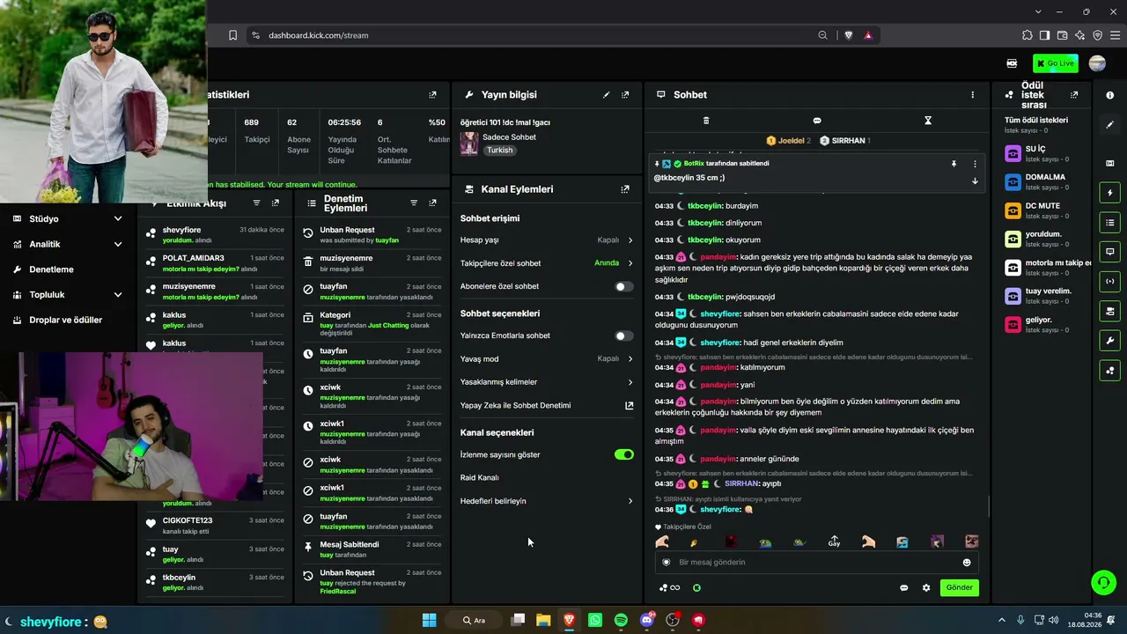Unpin the BotRix pinned message

click(954, 164)
